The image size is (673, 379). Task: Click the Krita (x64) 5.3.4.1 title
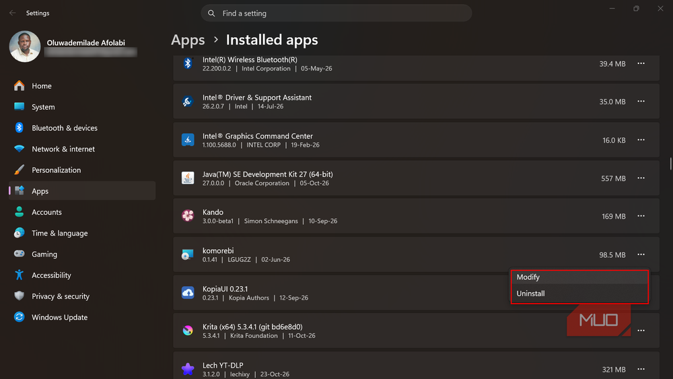point(252,326)
